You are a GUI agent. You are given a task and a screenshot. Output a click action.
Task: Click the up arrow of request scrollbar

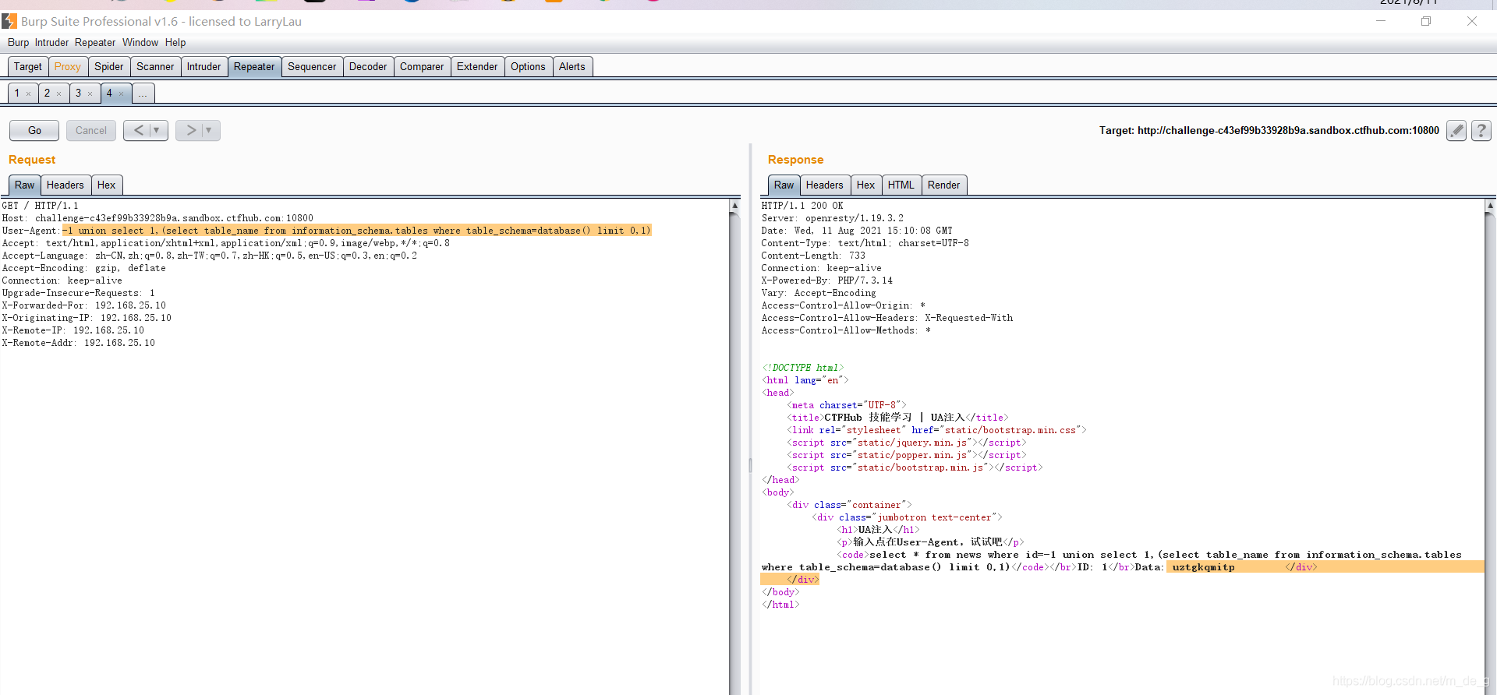tap(734, 206)
